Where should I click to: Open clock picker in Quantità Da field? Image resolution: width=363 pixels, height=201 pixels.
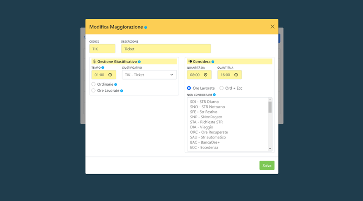[x=205, y=75]
